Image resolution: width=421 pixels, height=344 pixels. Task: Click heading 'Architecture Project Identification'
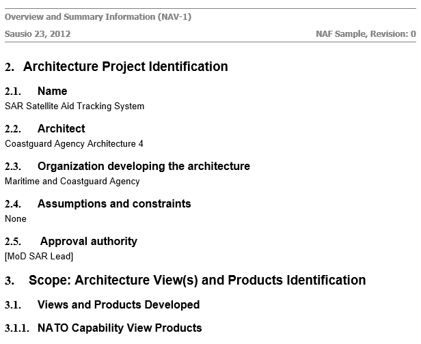(x=125, y=66)
